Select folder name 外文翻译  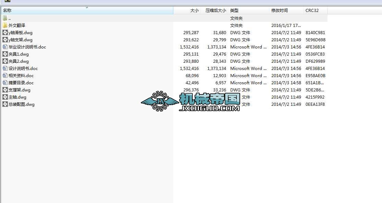[17, 25]
